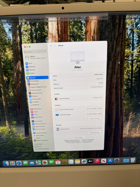Open Appearance settings
The width and height of the screenshot is (140, 187).
[x=33, y=84]
